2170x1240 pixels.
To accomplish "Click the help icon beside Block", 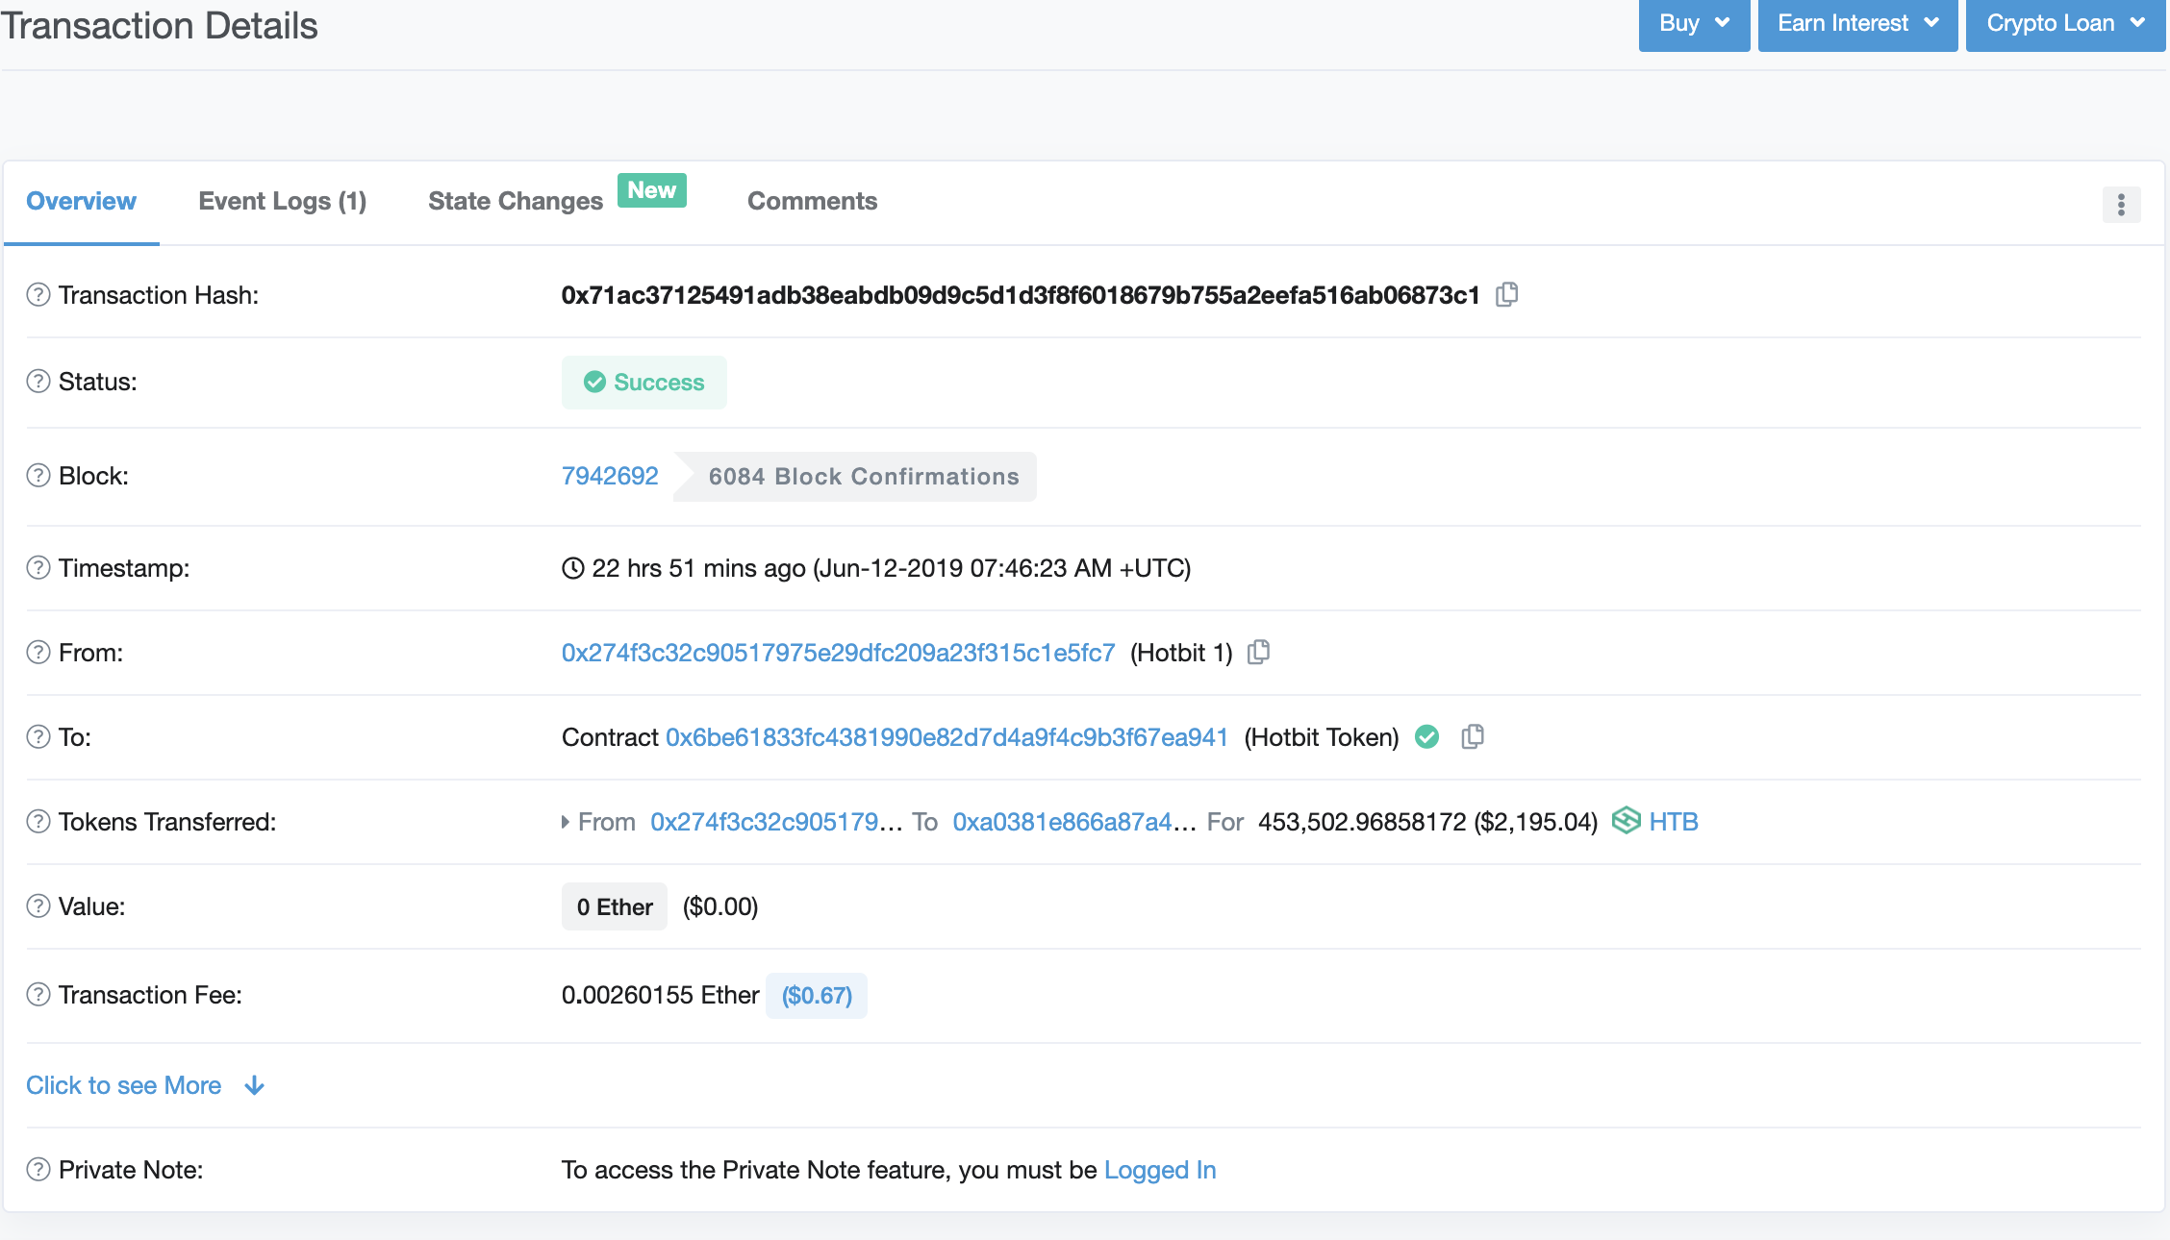I will pos(38,476).
